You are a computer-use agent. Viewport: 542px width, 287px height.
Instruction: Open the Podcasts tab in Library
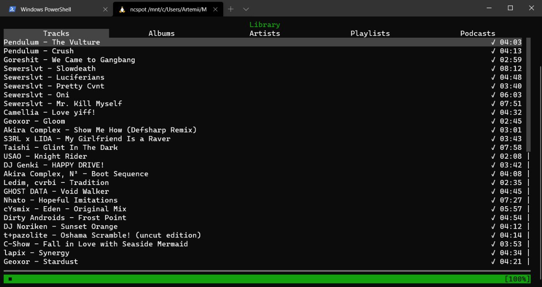[x=478, y=33]
